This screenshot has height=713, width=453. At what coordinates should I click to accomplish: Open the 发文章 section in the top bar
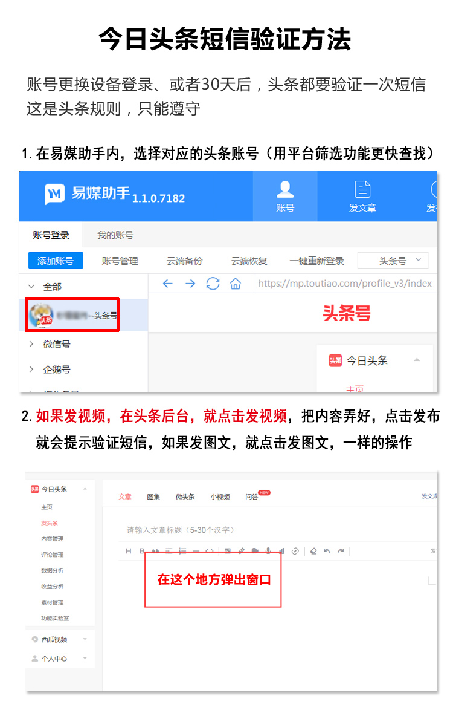pos(362,197)
